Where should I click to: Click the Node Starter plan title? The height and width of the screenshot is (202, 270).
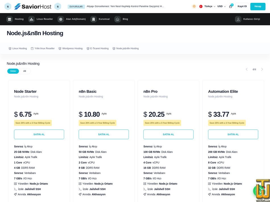coord(25,92)
